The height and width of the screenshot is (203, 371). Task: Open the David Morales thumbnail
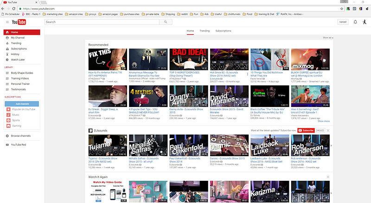click(229, 96)
